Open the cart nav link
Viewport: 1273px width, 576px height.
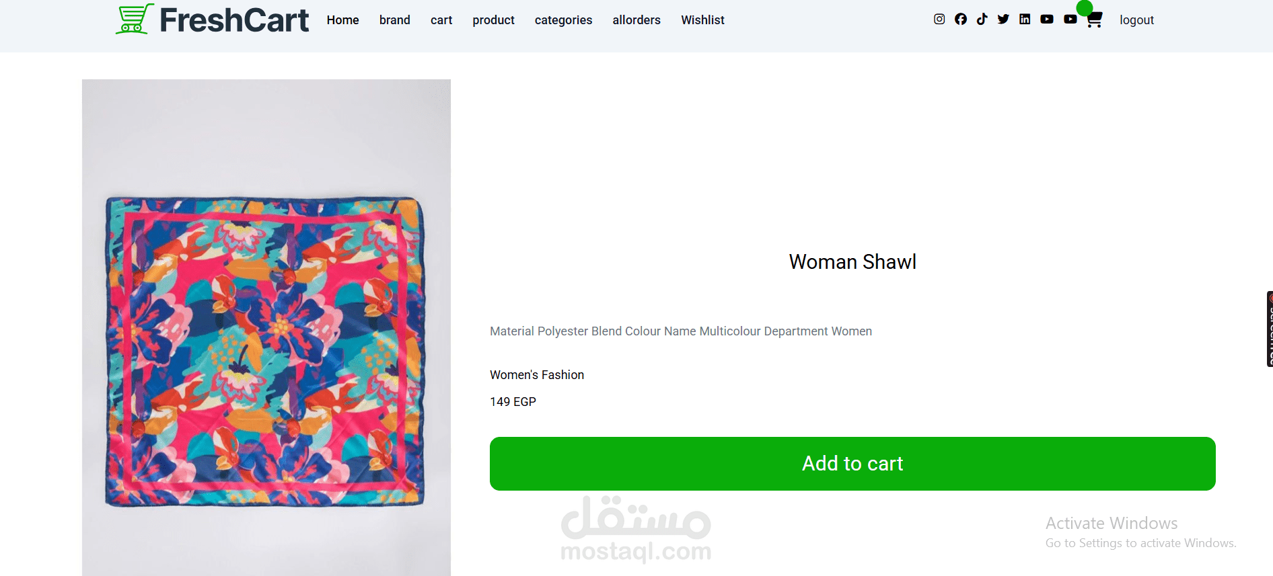tap(441, 20)
